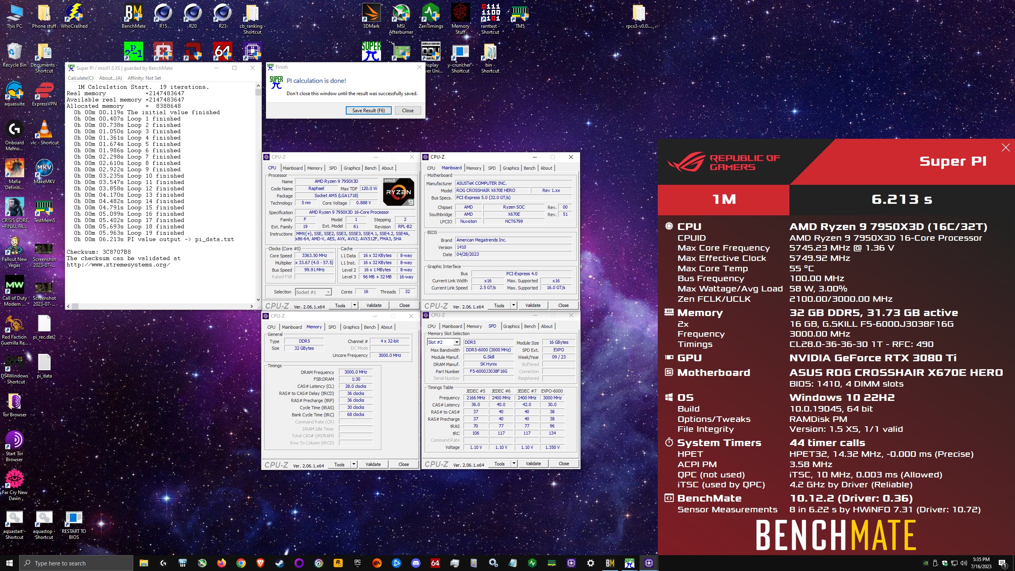This screenshot has height=571, width=1015.
Task: Open the notification center icon
Action: 1003,563
